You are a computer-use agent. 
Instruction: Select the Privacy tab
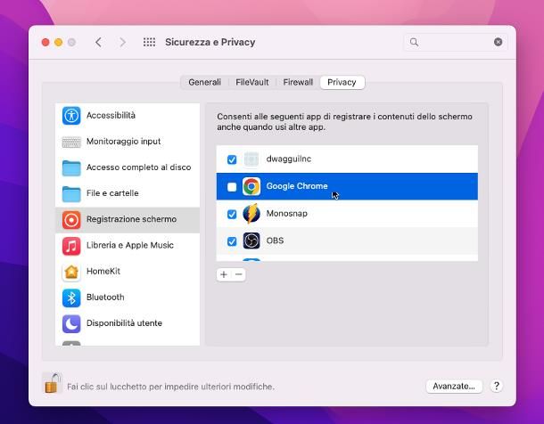342,83
